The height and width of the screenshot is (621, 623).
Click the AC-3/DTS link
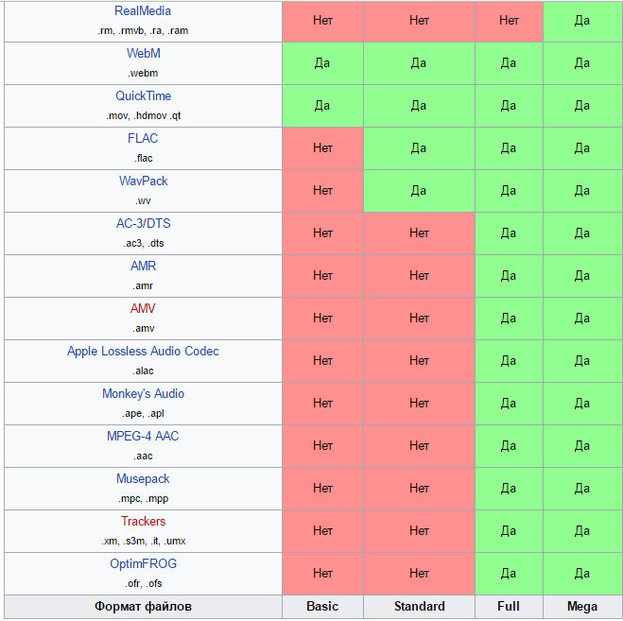143,224
